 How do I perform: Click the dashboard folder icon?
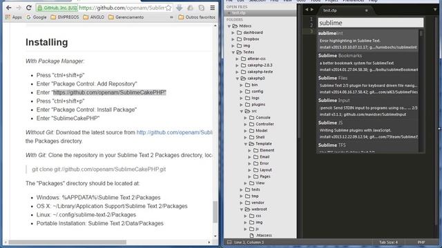pos(240,32)
